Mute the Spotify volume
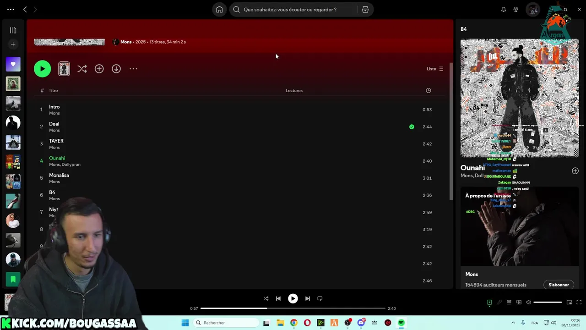The image size is (586, 330). coord(529,302)
